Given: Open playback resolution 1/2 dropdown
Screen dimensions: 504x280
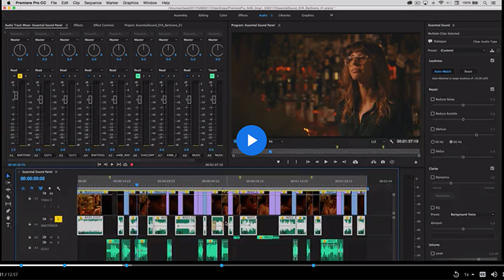Looking at the screenshot, I should click(377, 142).
